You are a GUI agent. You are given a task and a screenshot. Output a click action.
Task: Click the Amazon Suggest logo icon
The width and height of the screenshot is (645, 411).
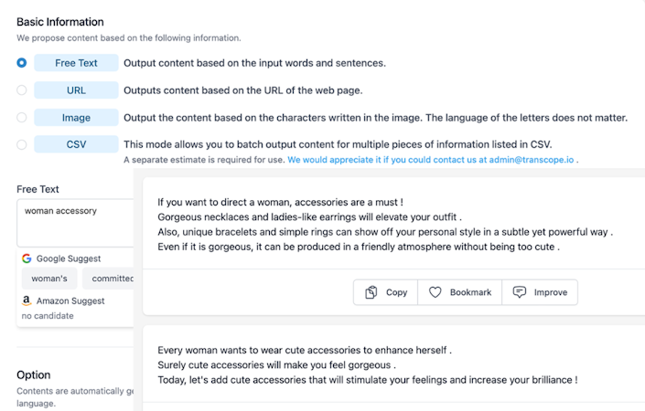pos(27,300)
